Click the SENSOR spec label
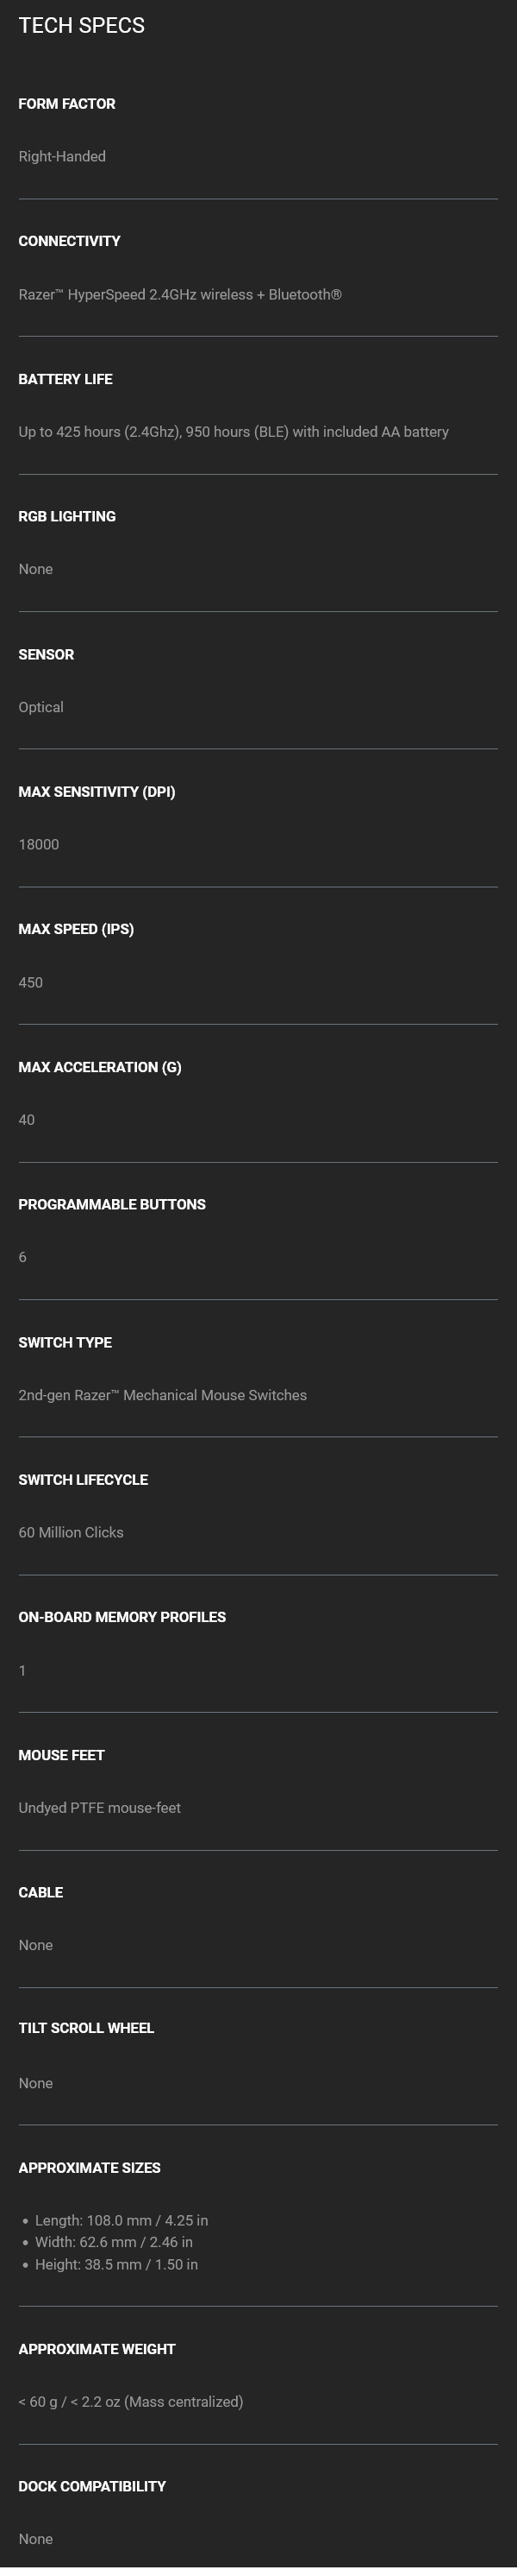The height and width of the screenshot is (2576, 517). coord(46,654)
